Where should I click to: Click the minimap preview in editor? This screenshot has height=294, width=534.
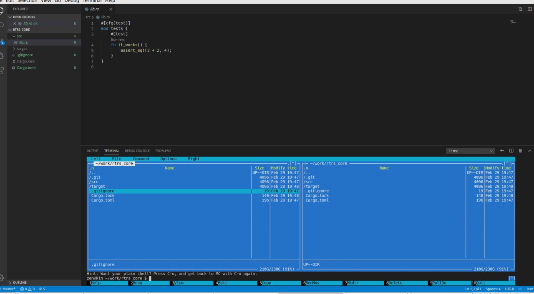514,22
